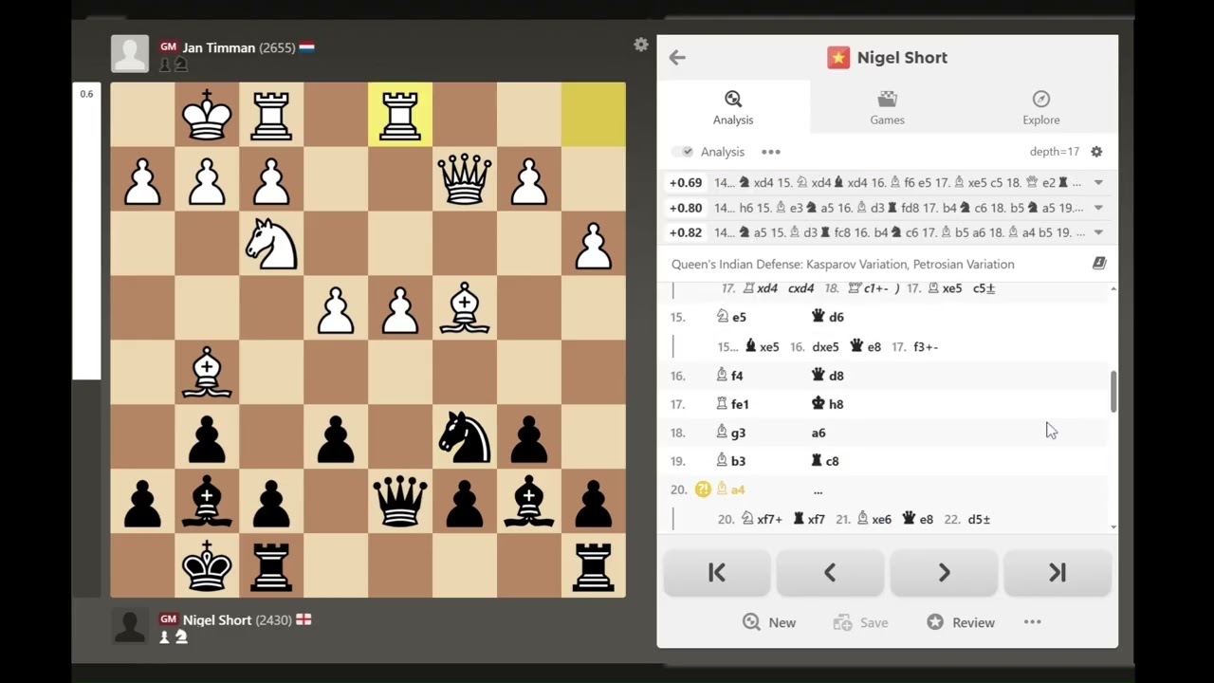Select variation move 'xf7+' under move 20
Image resolution: width=1214 pixels, height=683 pixels.
(x=763, y=519)
